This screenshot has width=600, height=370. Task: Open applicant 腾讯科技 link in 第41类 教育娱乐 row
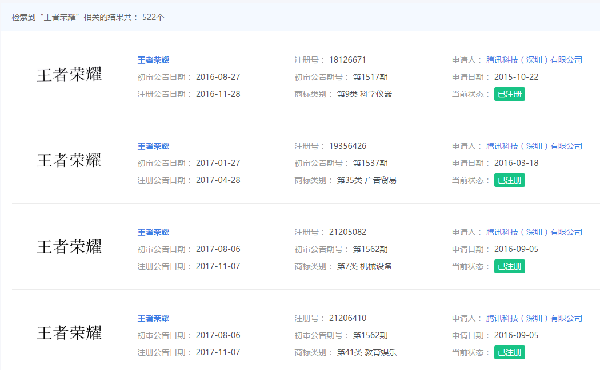(534, 318)
